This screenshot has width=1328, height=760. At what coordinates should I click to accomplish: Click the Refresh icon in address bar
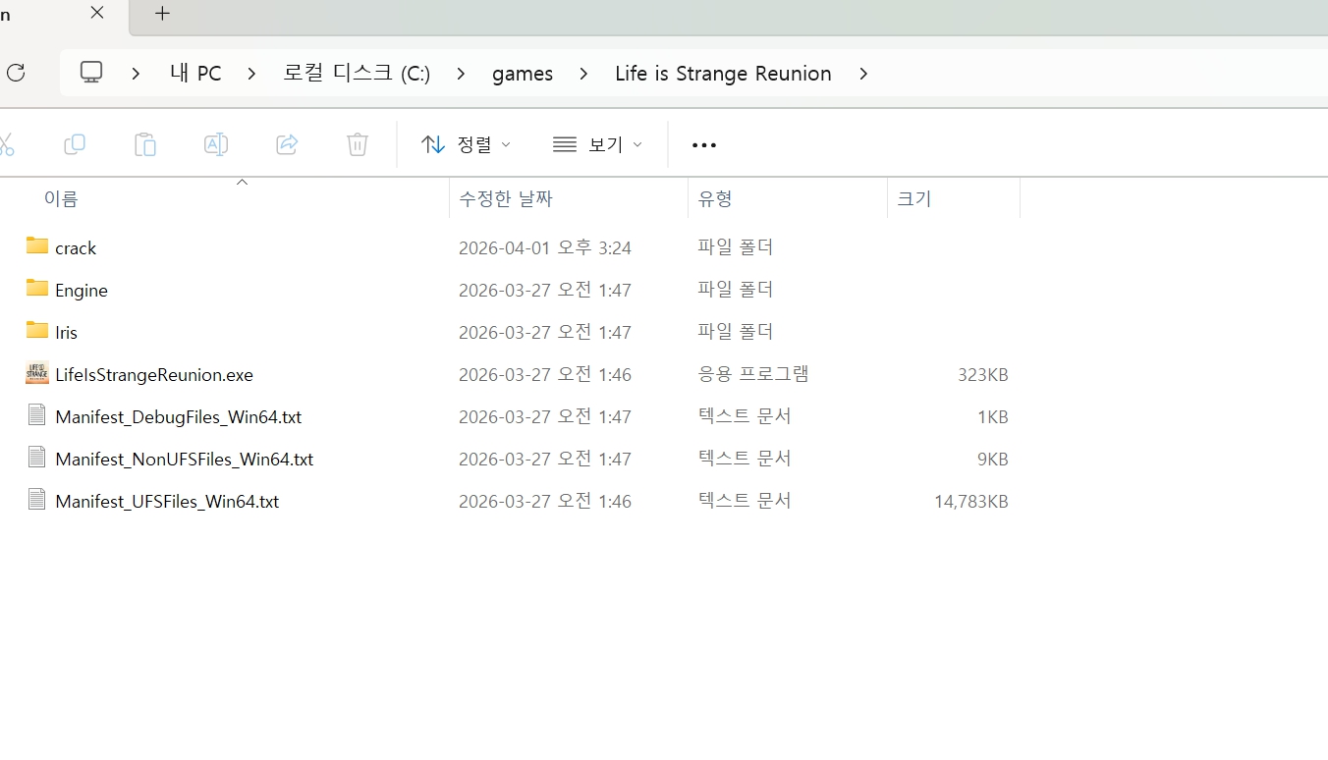pos(16,73)
